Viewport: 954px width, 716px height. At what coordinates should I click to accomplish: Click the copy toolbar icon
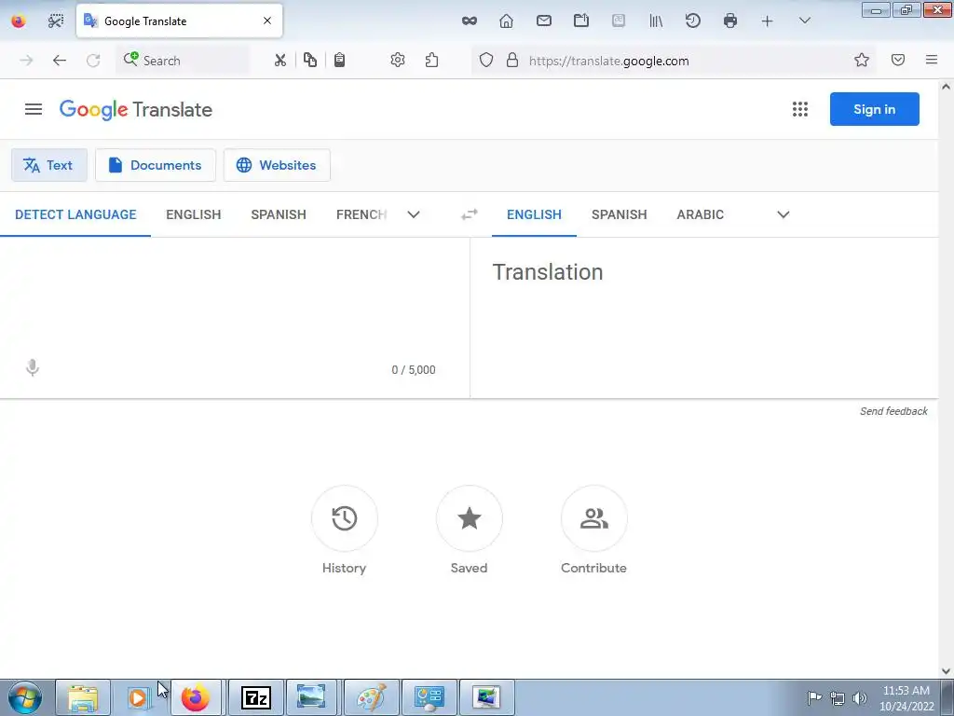click(310, 61)
